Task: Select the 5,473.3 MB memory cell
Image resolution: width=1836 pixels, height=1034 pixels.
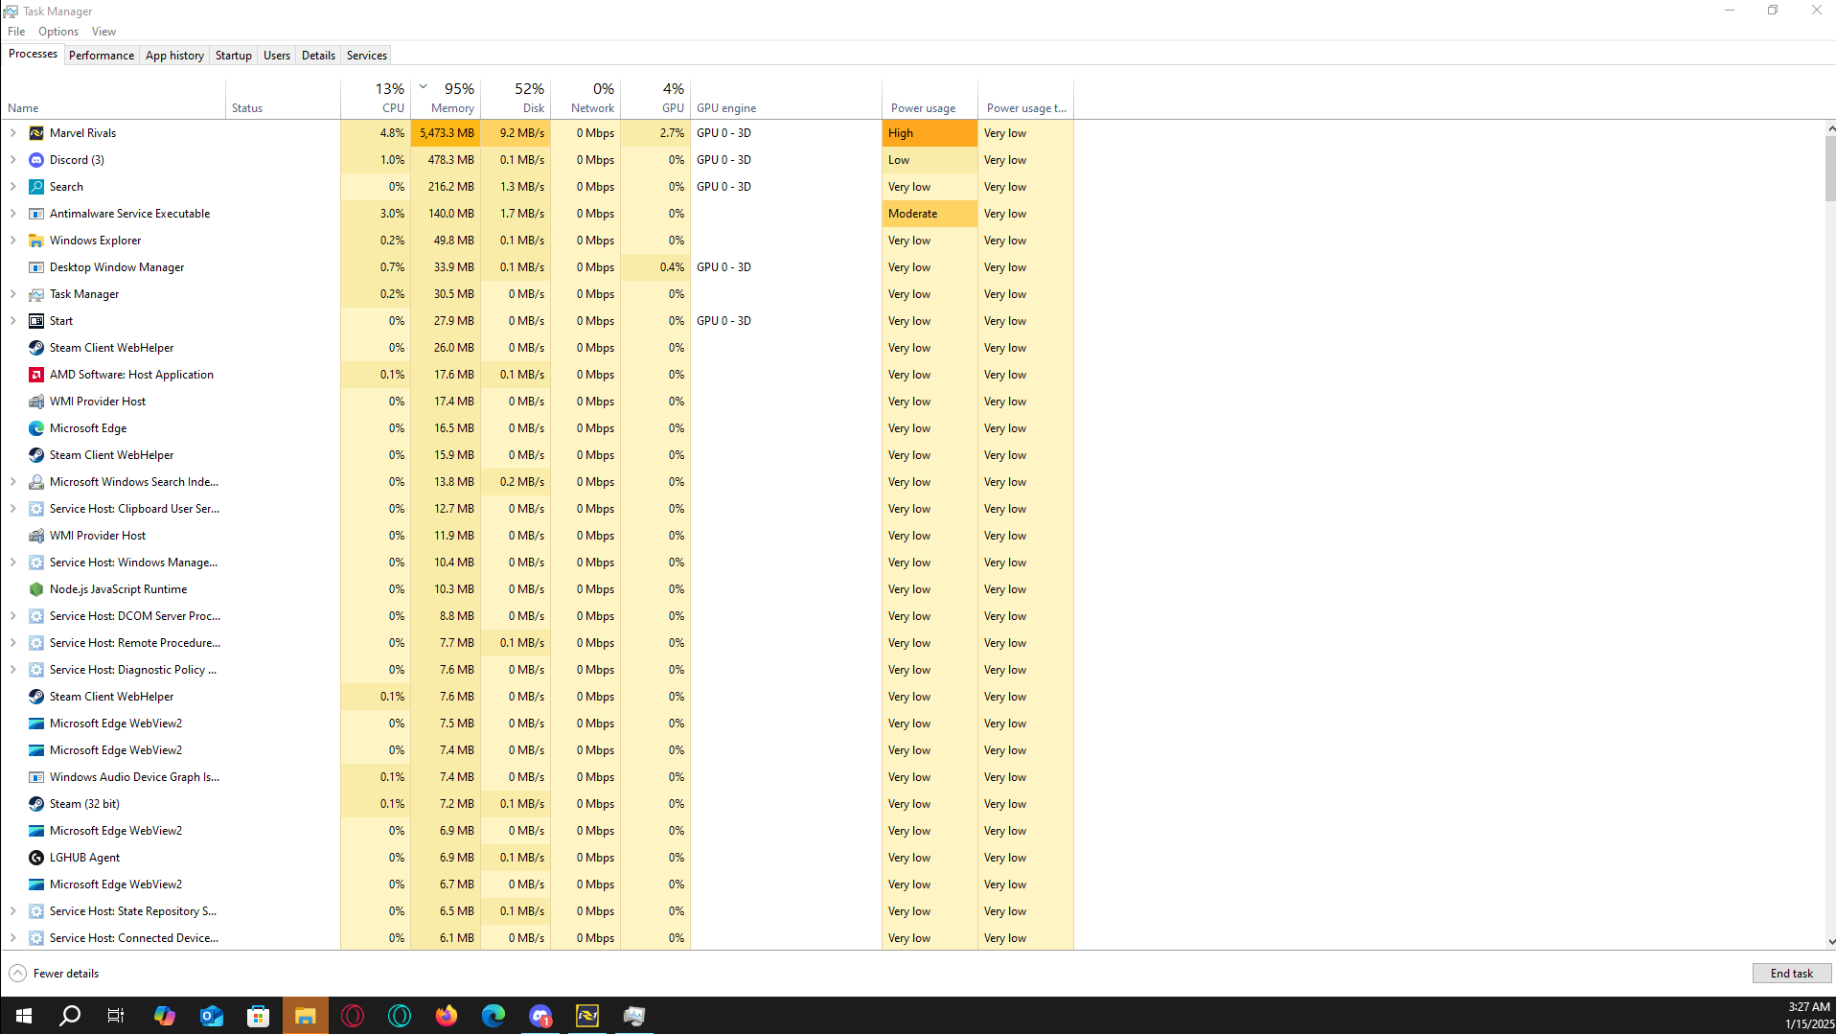Action: click(x=446, y=133)
